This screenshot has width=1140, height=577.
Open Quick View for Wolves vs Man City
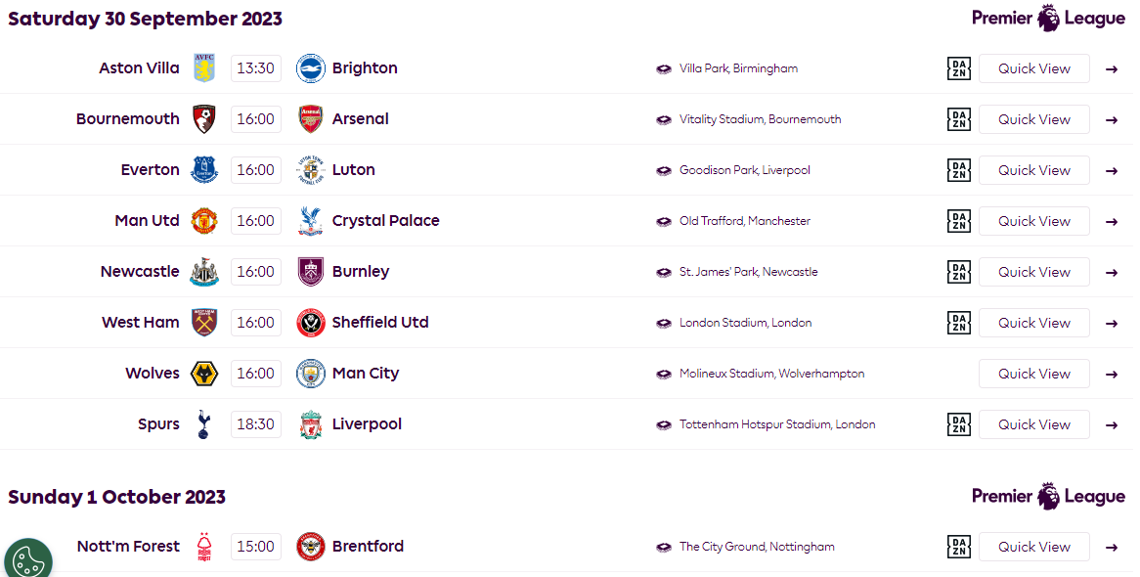click(1033, 374)
